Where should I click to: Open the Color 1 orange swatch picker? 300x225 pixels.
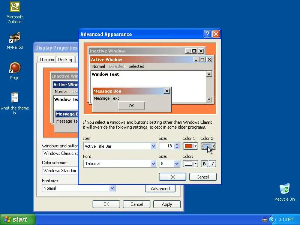pos(190,146)
